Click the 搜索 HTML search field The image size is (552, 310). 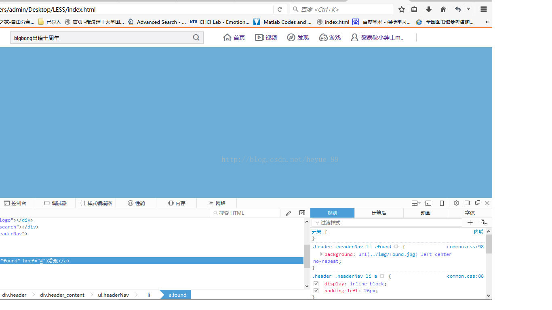point(245,213)
